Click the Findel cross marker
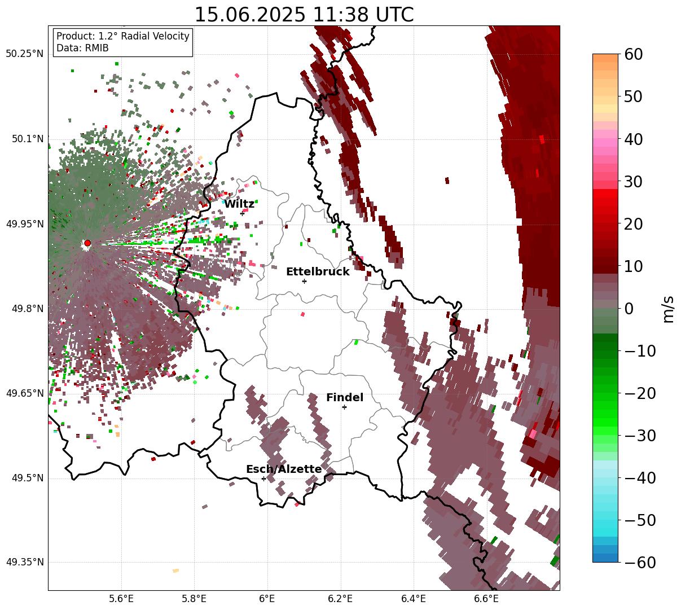Screen dimensions: 681x610 coord(344,407)
